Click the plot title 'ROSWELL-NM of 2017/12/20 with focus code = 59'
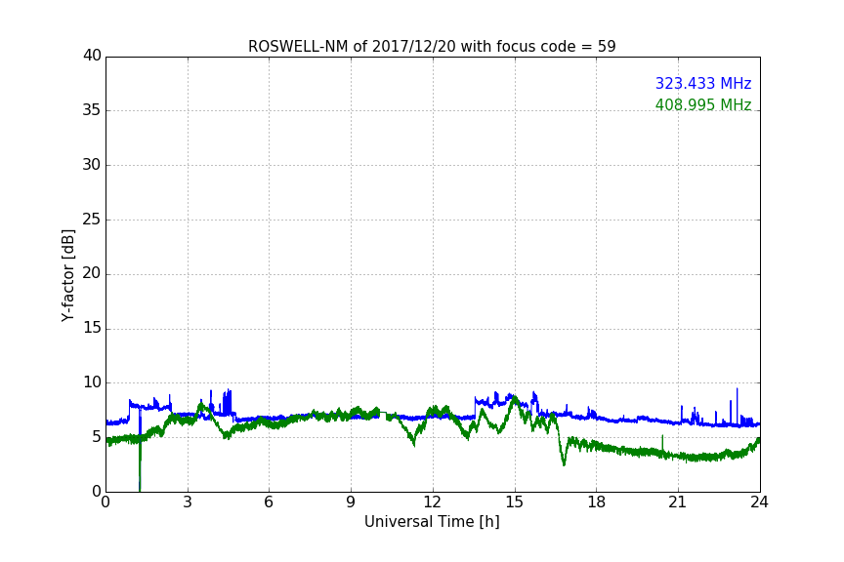Screen dimensions: 844x562 [432, 47]
